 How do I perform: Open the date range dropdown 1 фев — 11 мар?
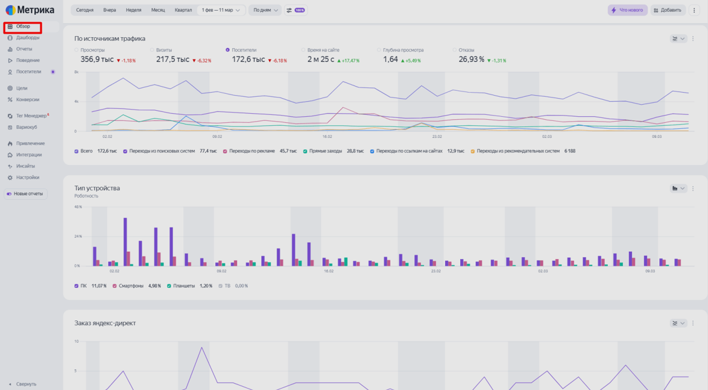pyautogui.click(x=221, y=10)
